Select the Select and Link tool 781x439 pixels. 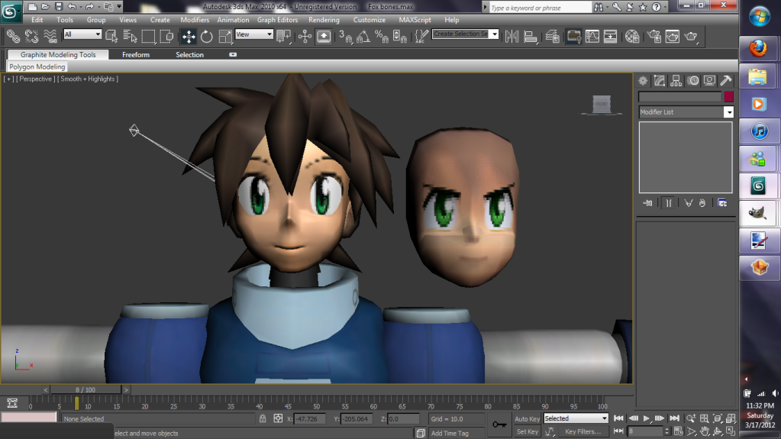[x=14, y=37]
